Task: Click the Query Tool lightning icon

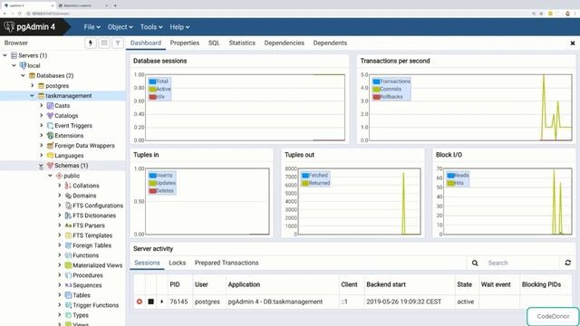Action: 91,43
